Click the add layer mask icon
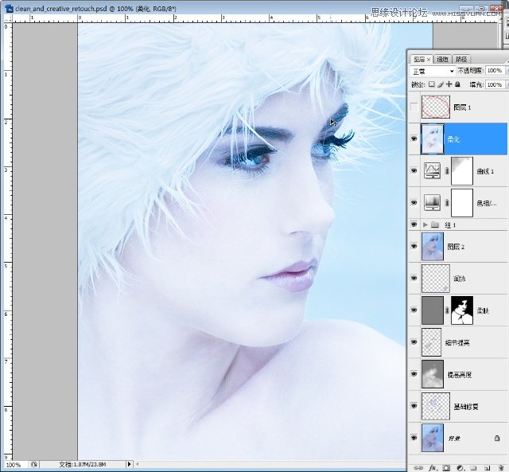This screenshot has width=509, height=472. (446, 468)
